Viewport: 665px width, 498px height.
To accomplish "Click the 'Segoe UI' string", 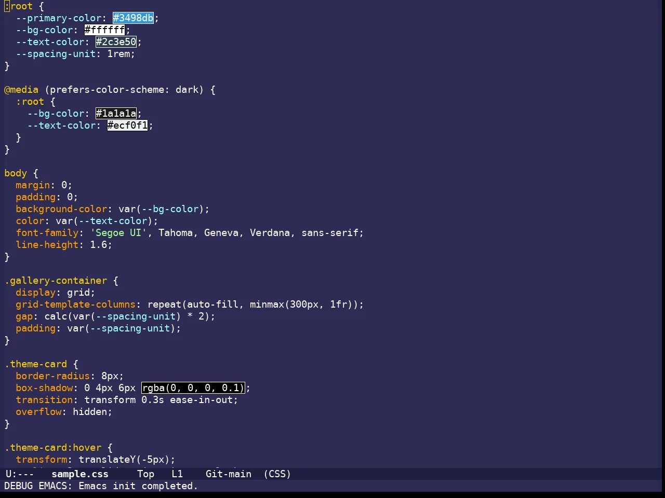I will (x=118, y=233).
